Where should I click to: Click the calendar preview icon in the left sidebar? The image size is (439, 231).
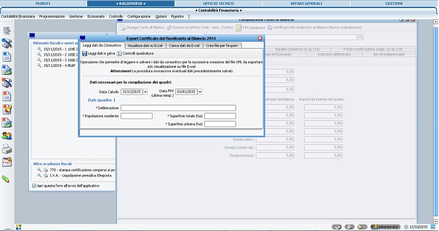pos(7,163)
